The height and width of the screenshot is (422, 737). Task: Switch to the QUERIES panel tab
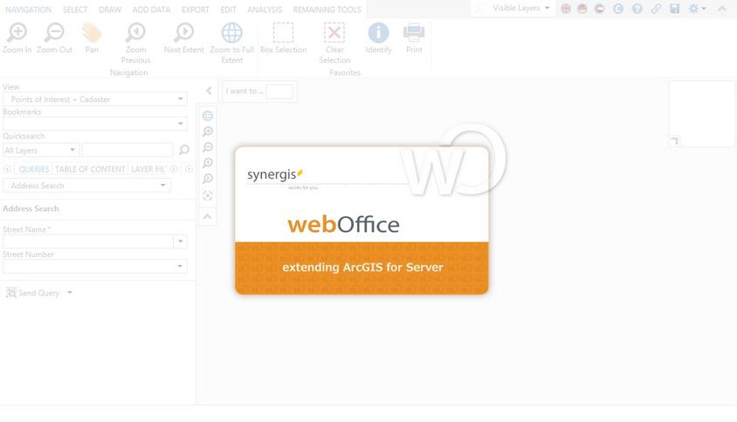tap(33, 169)
